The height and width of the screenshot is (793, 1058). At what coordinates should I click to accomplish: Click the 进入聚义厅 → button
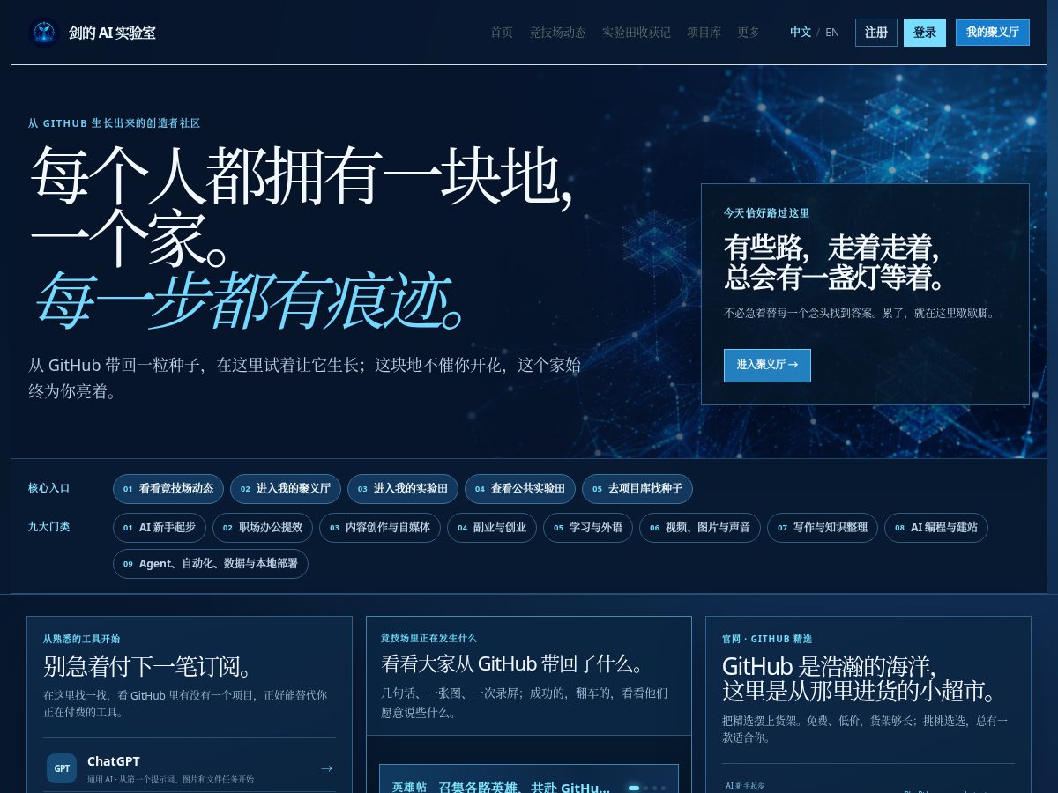pos(767,365)
